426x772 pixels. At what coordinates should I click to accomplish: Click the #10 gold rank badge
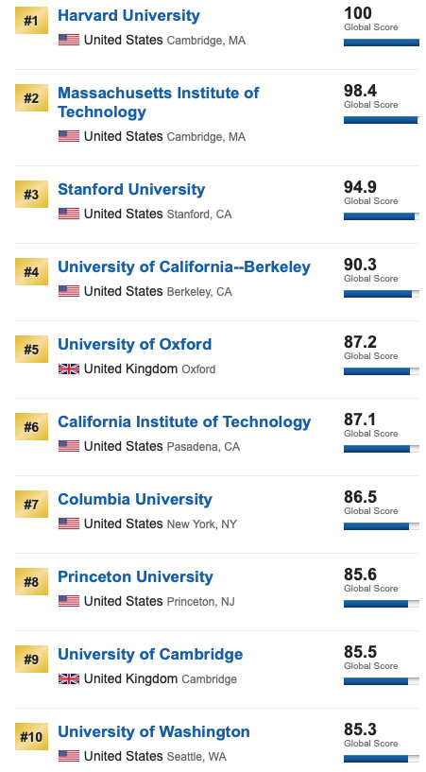[31, 736]
